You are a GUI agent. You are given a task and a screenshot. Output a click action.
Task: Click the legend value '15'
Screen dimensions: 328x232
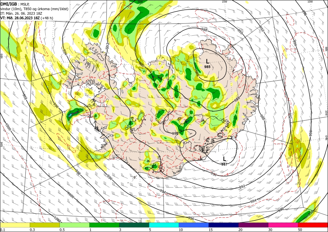click(x=211, y=230)
